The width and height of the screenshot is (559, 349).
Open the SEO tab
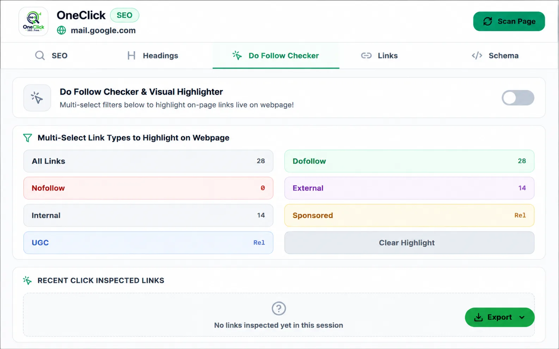tap(51, 56)
